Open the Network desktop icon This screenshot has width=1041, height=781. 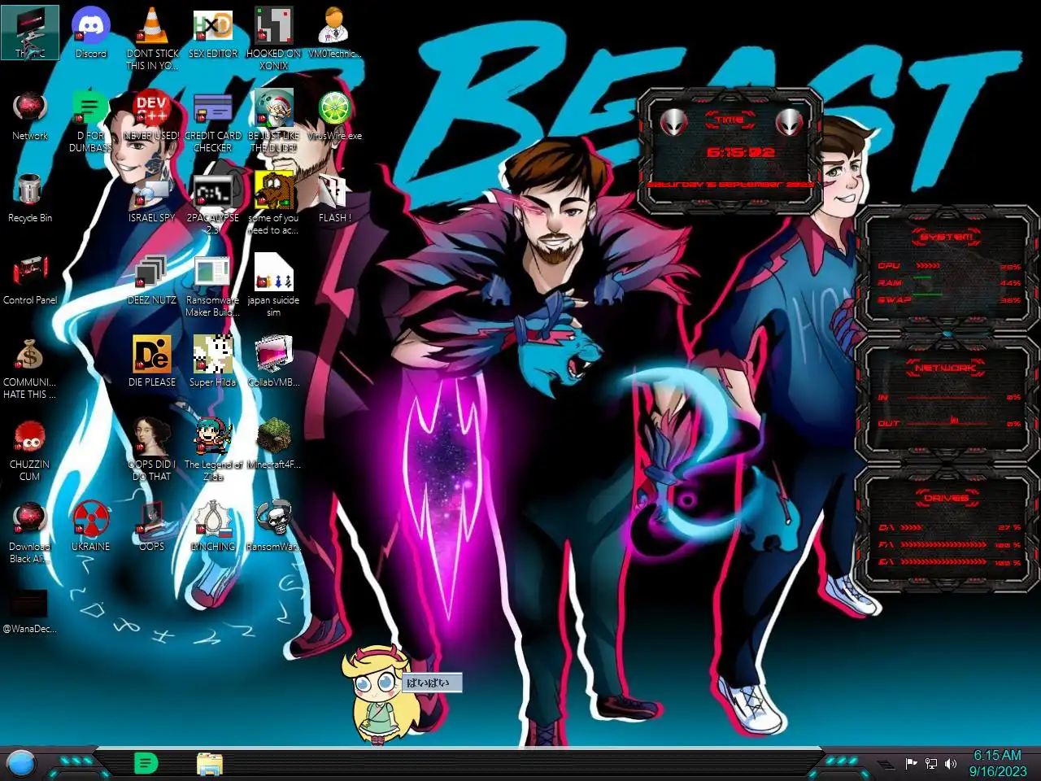pyautogui.click(x=30, y=115)
